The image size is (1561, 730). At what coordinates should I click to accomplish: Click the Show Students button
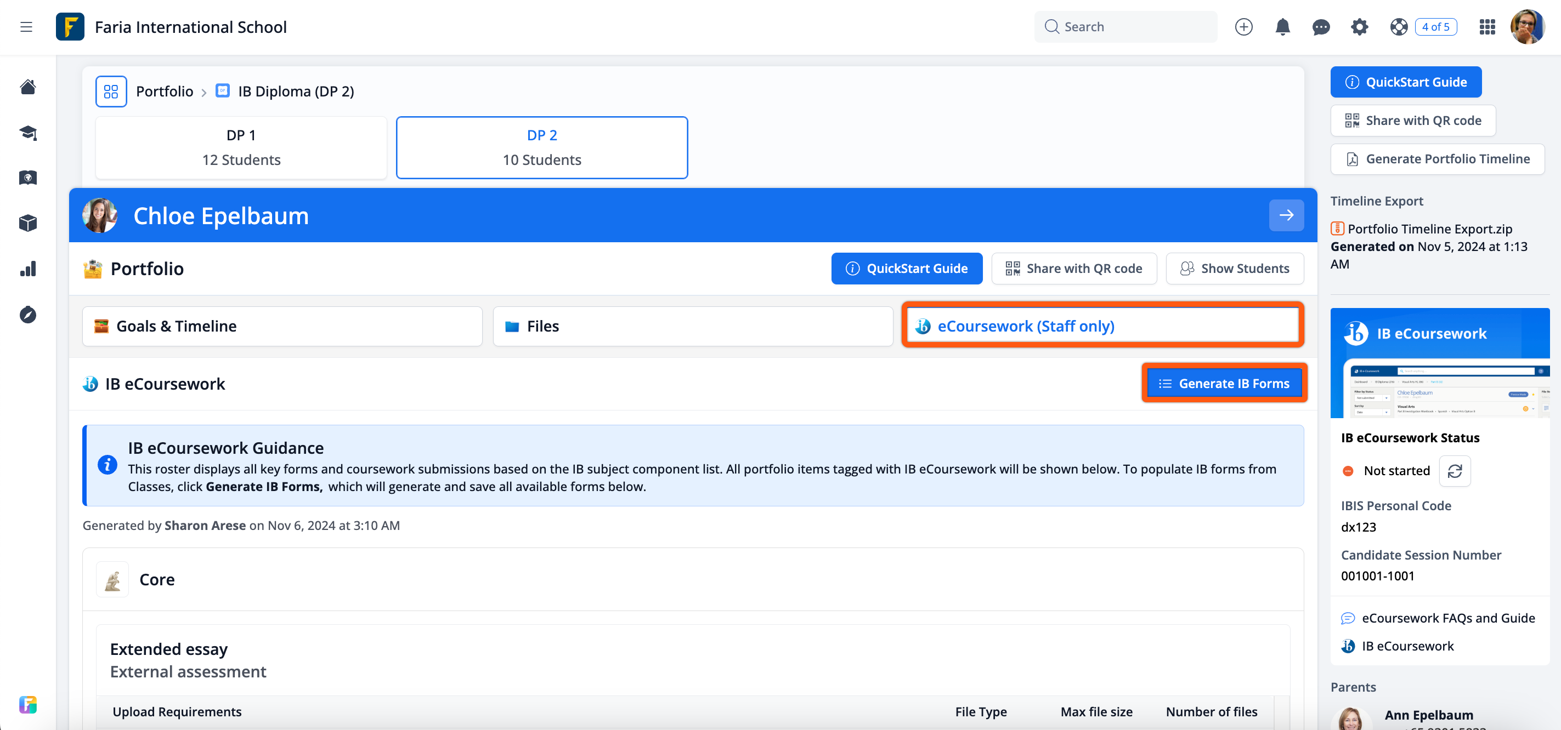[1235, 268]
